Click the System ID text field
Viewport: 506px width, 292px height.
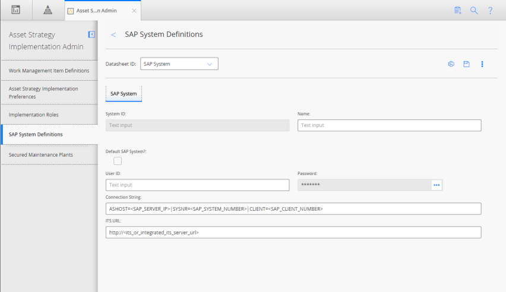pos(198,125)
